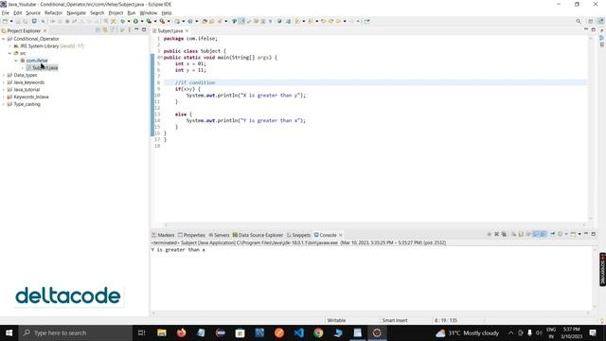Viewport: 606px width, 341px height.
Task: Open the Navigate menu
Action: (76, 12)
